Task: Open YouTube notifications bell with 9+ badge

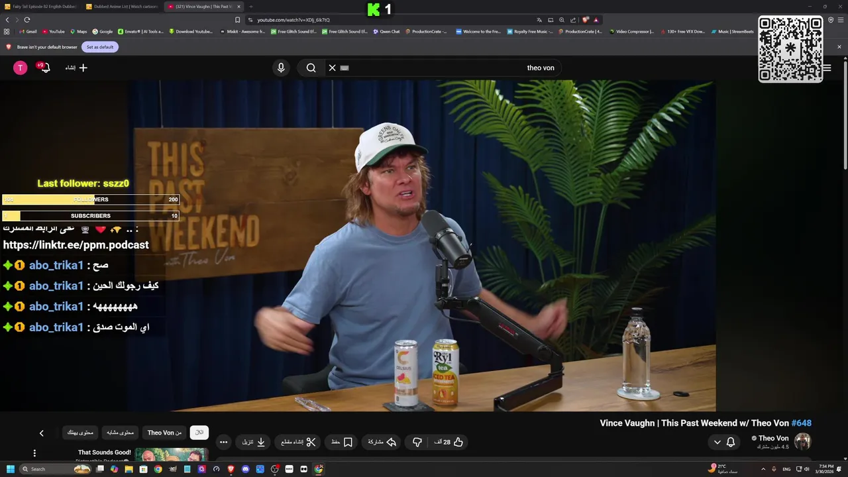Action: [44, 68]
